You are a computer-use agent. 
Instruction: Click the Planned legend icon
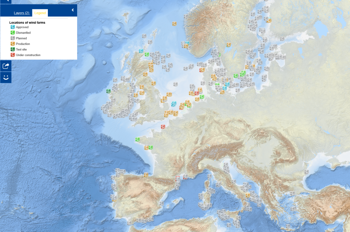tap(13, 38)
